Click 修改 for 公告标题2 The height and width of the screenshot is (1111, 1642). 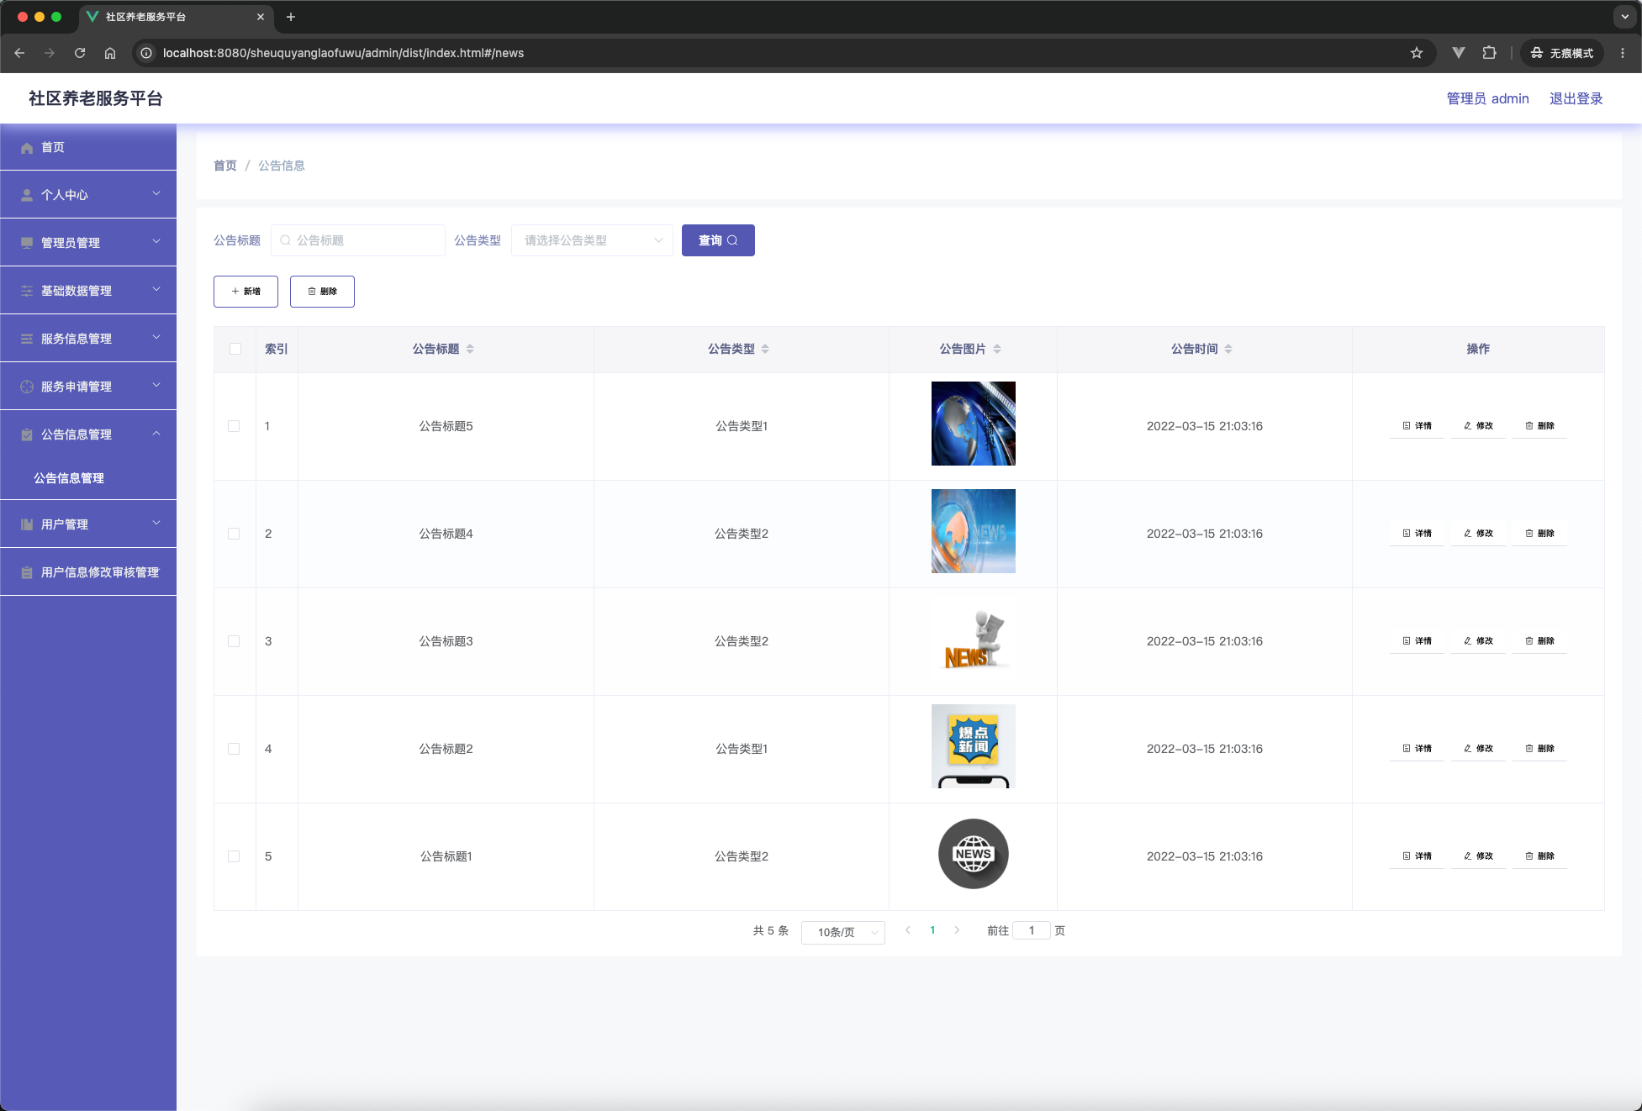tap(1478, 749)
